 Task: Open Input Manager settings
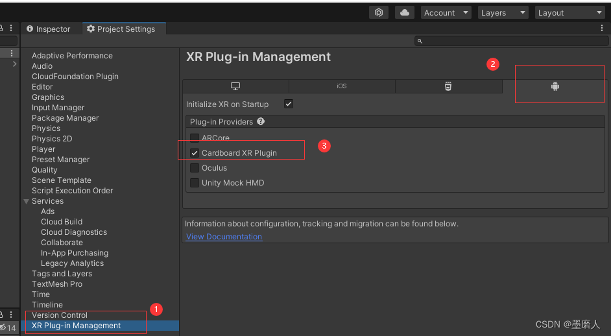58,108
